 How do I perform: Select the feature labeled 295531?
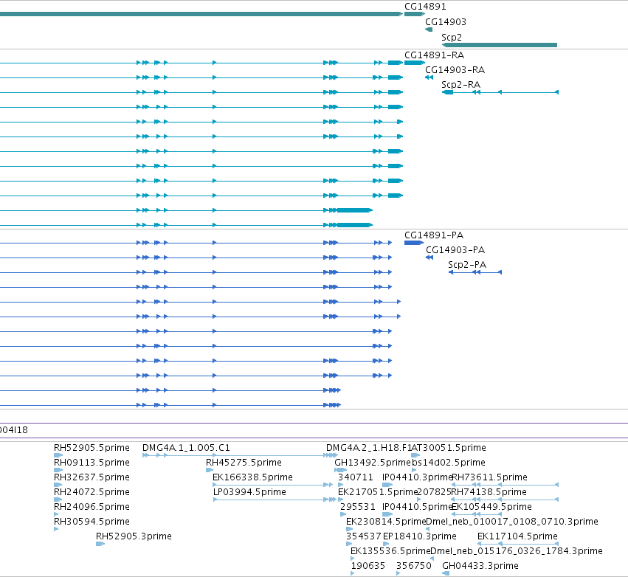pyautogui.click(x=358, y=507)
